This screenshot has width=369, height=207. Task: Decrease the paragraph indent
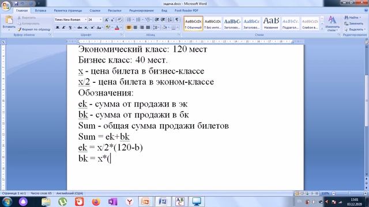(x=157, y=20)
